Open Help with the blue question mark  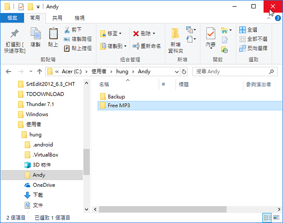point(278,18)
